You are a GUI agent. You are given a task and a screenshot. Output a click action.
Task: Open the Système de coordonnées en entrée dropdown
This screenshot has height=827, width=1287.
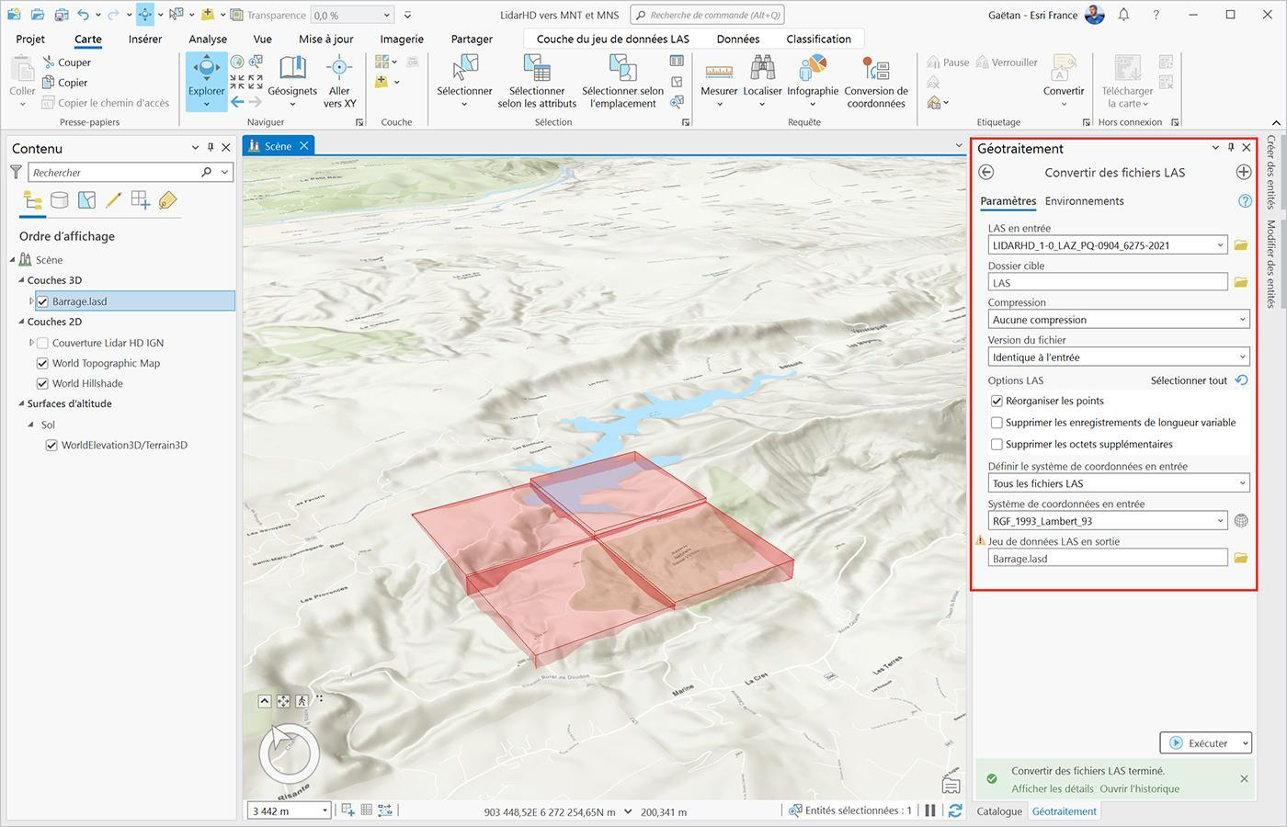tap(1220, 521)
